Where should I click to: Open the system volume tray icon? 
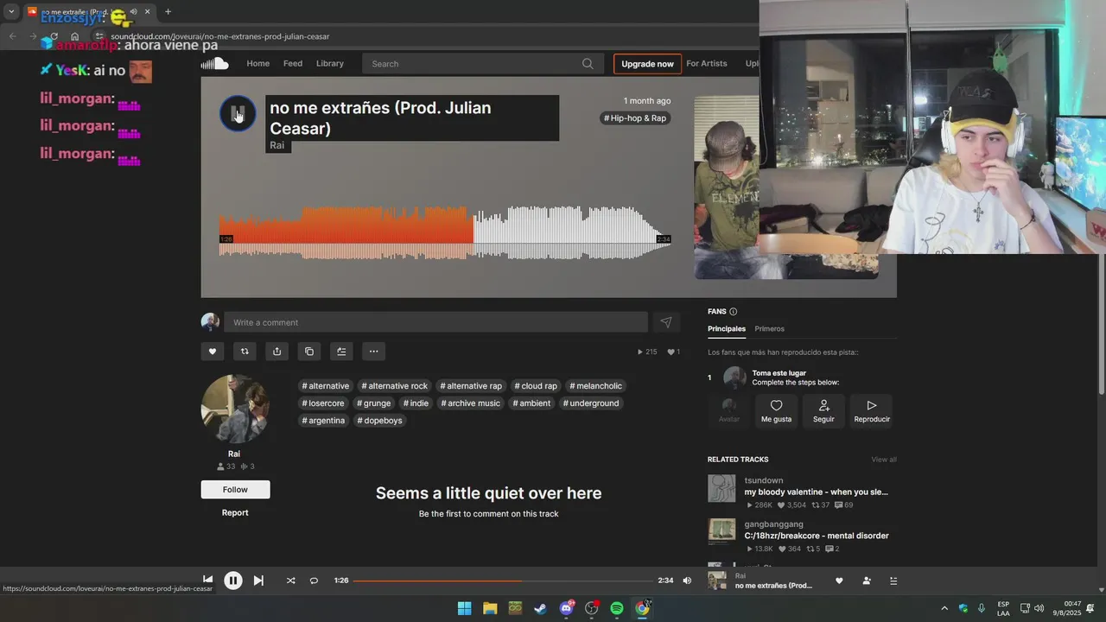tap(1039, 608)
